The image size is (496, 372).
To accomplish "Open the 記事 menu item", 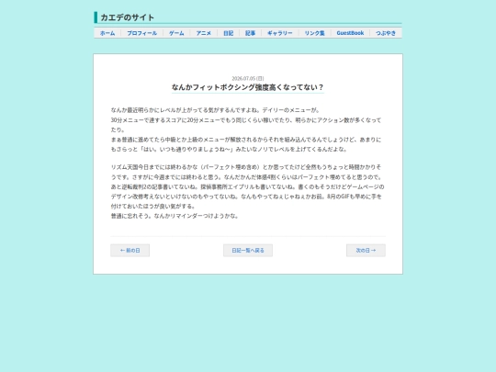I will pos(250,33).
